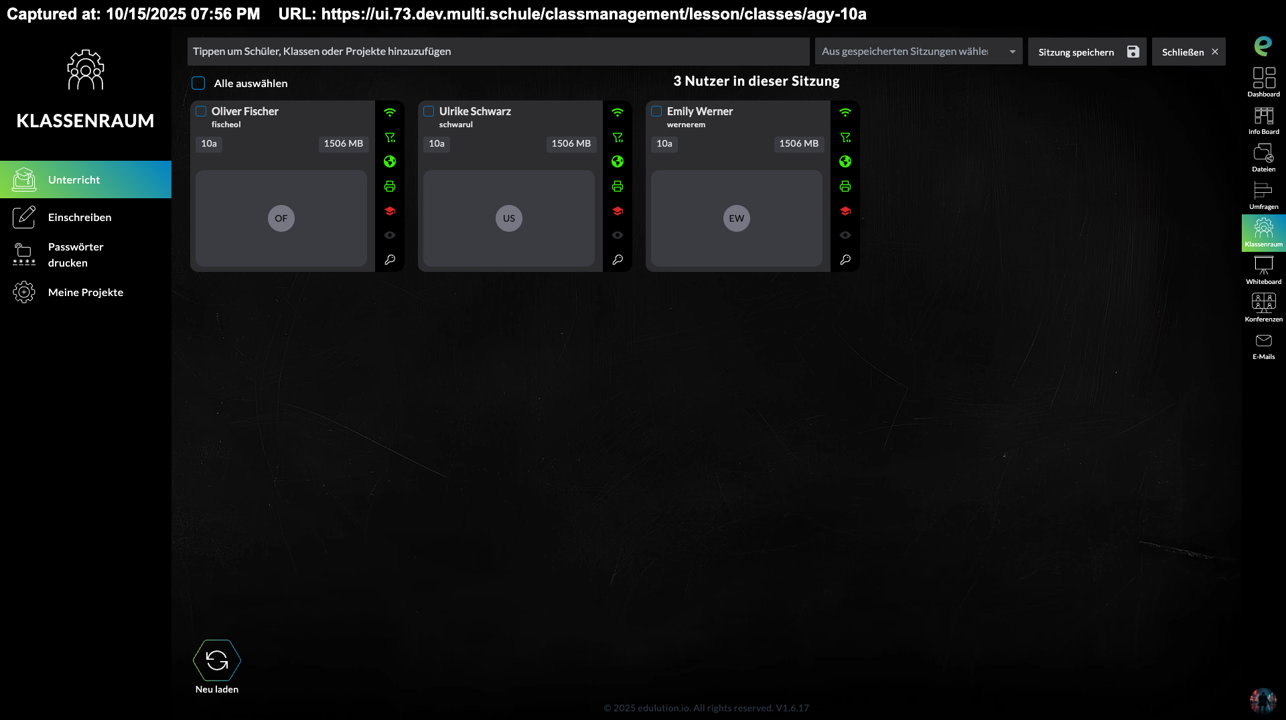This screenshot has width=1286, height=720.
Task: Select Oliver Fischer's checkbox
Action: click(201, 111)
